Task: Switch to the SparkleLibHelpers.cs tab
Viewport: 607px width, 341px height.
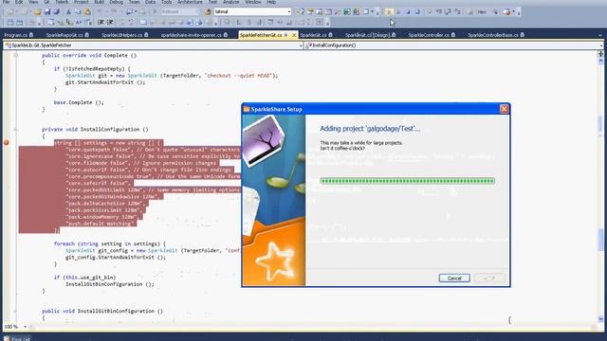Action: click(x=124, y=35)
